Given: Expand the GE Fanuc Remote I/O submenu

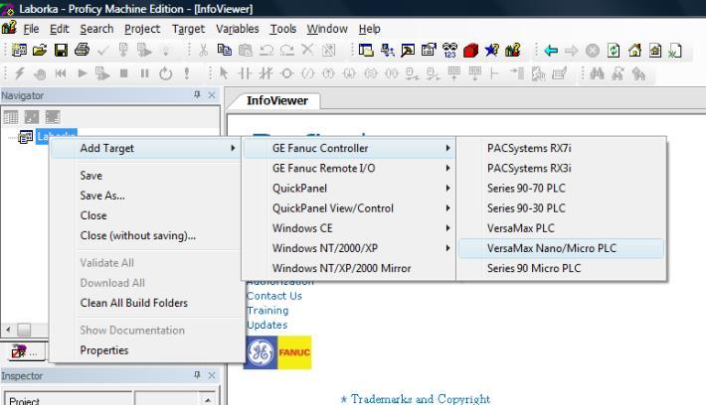Looking at the screenshot, I should [x=349, y=168].
